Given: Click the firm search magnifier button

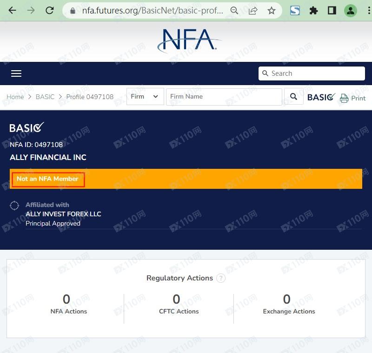Looking at the screenshot, I should click(x=293, y=97).
